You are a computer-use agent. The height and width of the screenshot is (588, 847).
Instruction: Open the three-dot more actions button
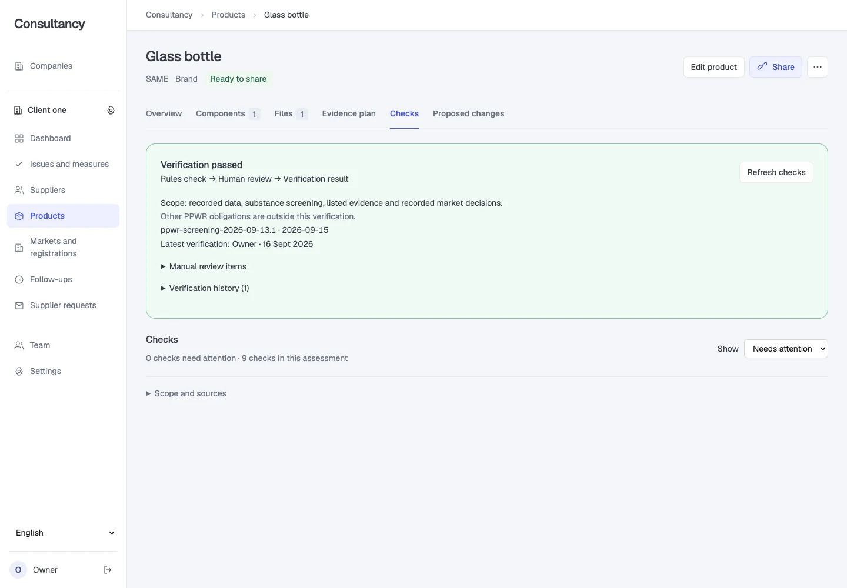(x=818, y=67)
